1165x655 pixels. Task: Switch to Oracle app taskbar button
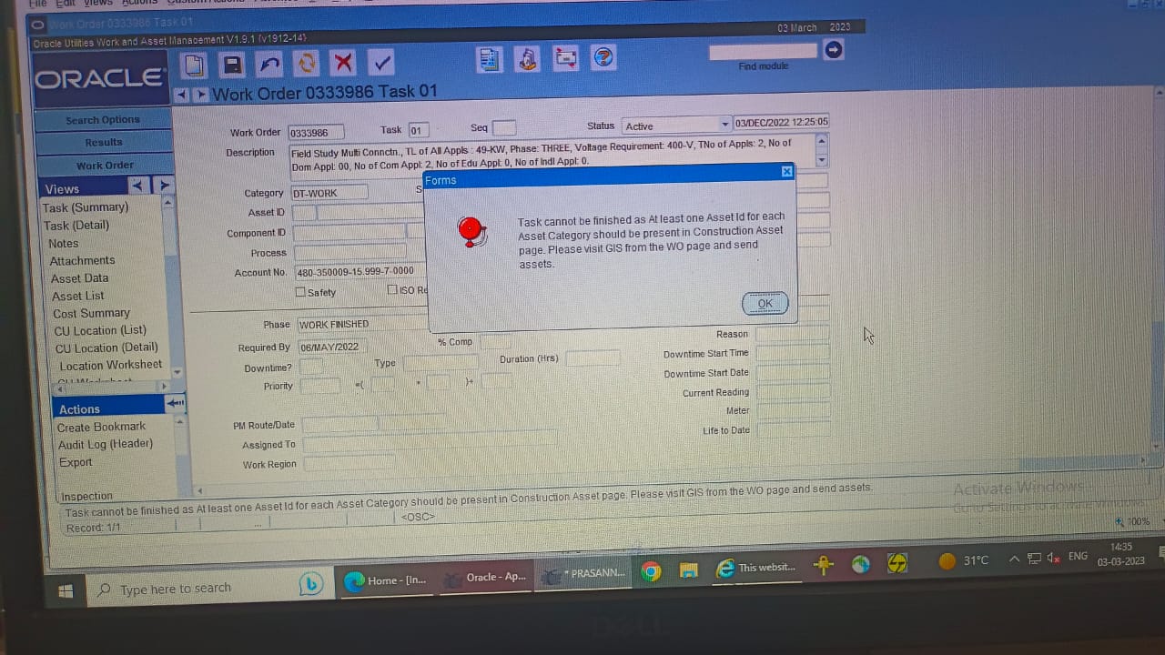tap(485, 577)
